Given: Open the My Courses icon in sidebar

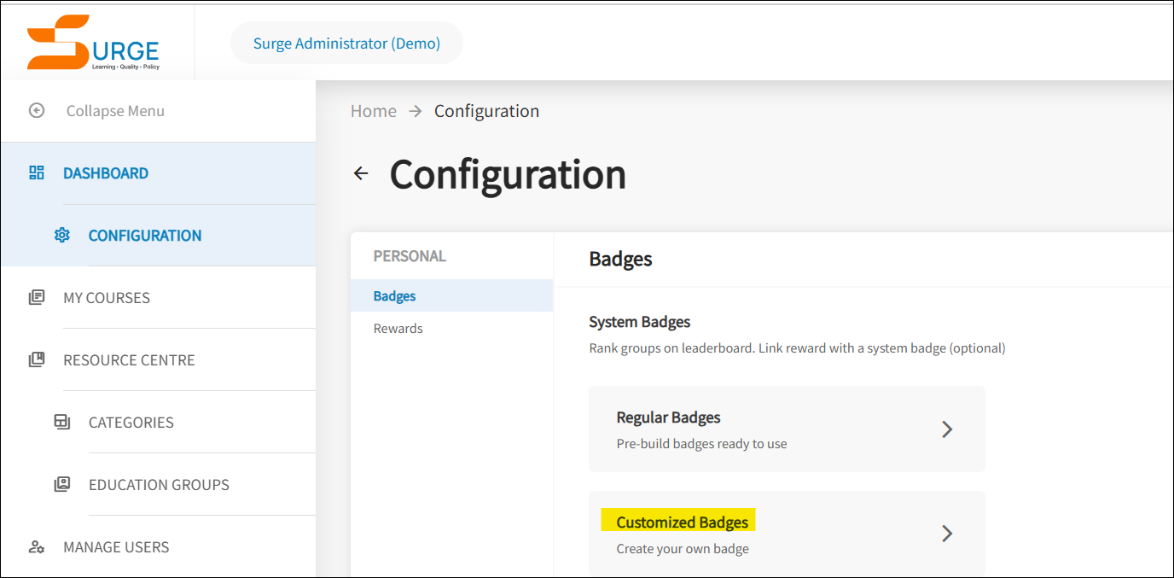Looking at the screenshot, I should tap(37, 296).
